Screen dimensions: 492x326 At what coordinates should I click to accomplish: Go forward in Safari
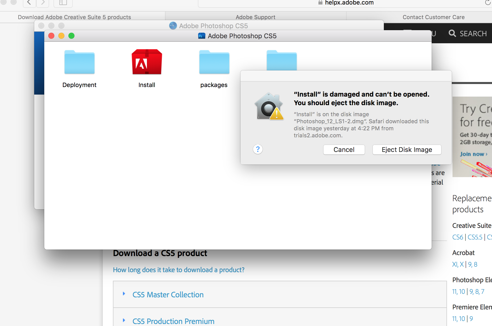[x=43, y=3]
